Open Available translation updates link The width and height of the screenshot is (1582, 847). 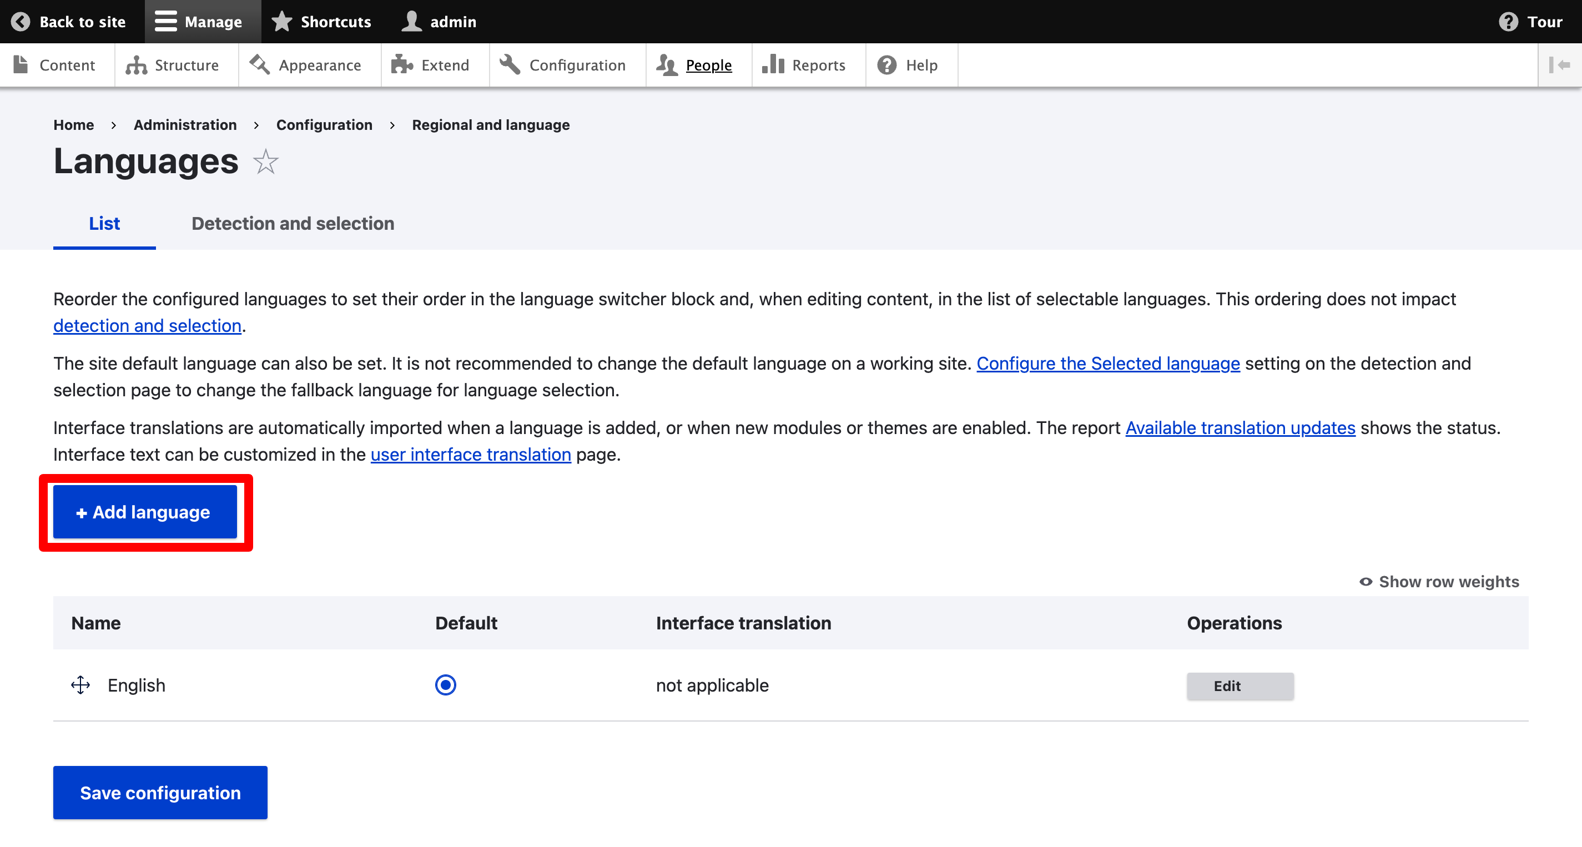pyautogui.click(x=1240, y=427)
